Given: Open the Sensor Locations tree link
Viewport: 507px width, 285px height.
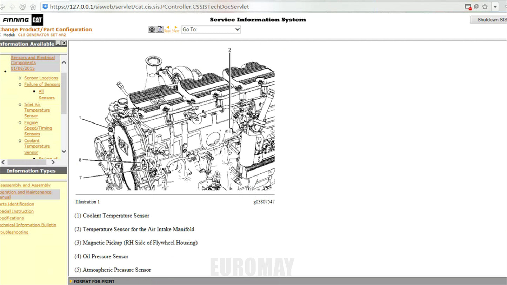Looking at the screenshot, I should click(41, 78).
